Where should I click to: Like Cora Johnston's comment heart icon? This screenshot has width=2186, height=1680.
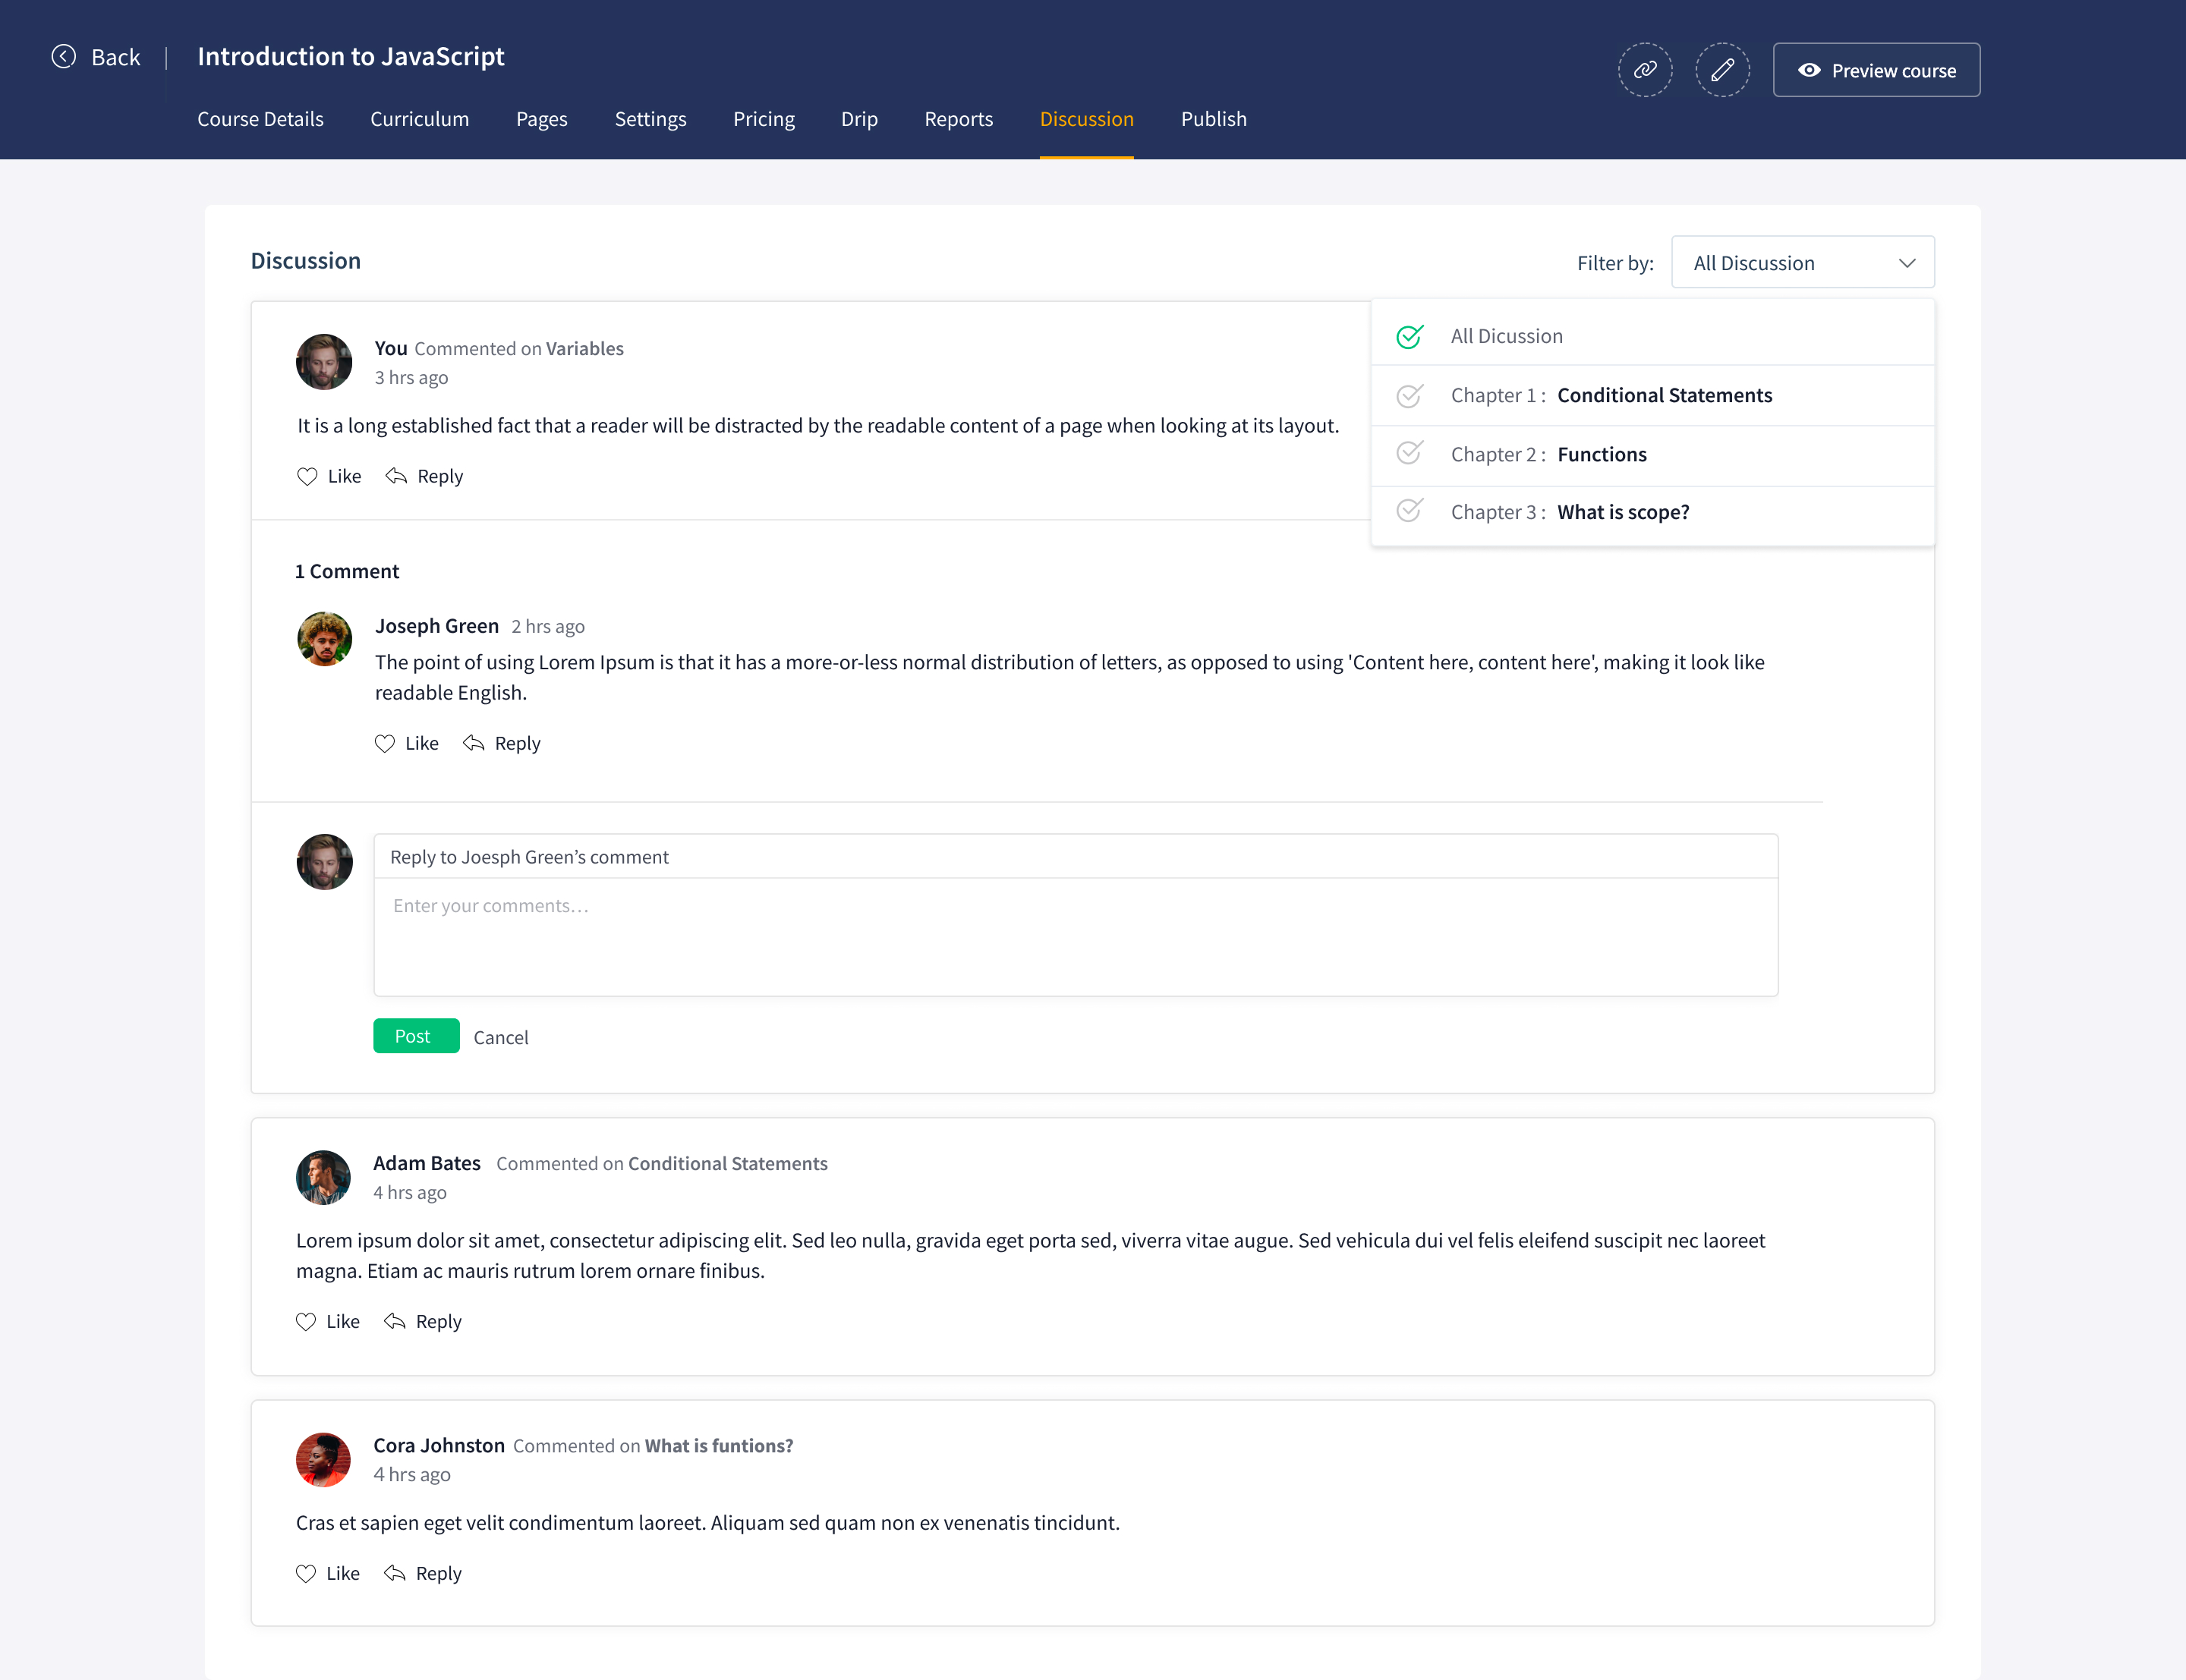pos(306,1574)
